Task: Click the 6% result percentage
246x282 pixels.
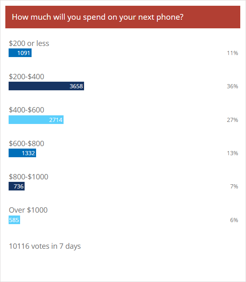Action: point(234,220)
